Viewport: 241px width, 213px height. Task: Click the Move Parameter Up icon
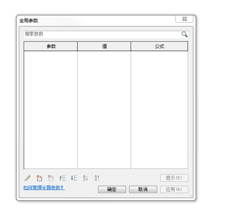pos(62,178)
